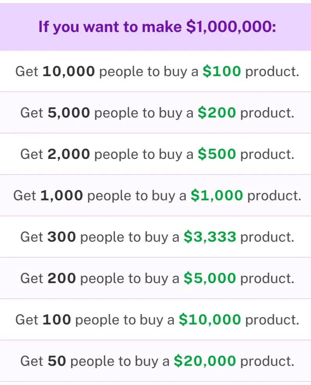Click the bold 50 people number
This screenshot has width=311, height=385.
coord(57,361)
